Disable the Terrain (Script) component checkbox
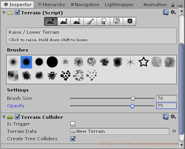Image resolution: width=185 pixels, height=149 pixels. tap(17, 12)
